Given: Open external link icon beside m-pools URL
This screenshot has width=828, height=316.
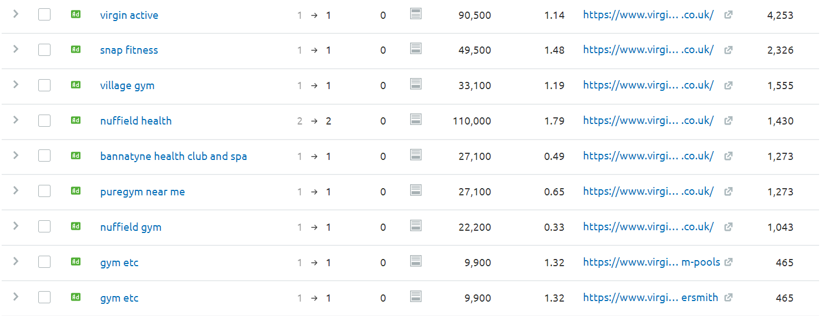Looking at the screenshot, I should pyautogui.click(x=729, y=262).
